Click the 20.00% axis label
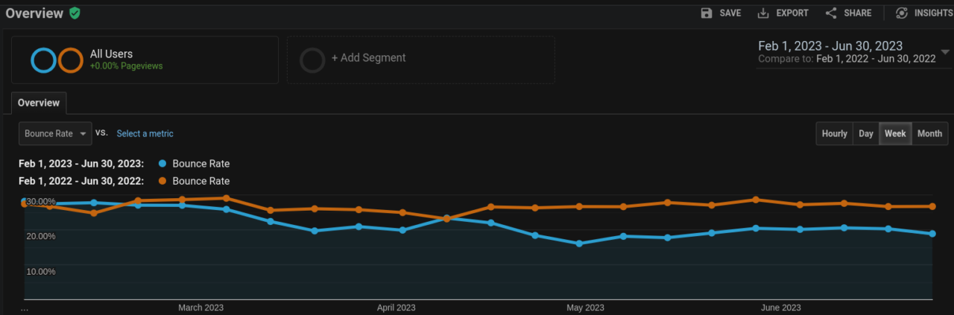The height and width of the screenshot is (315, 954). [40, 236]
